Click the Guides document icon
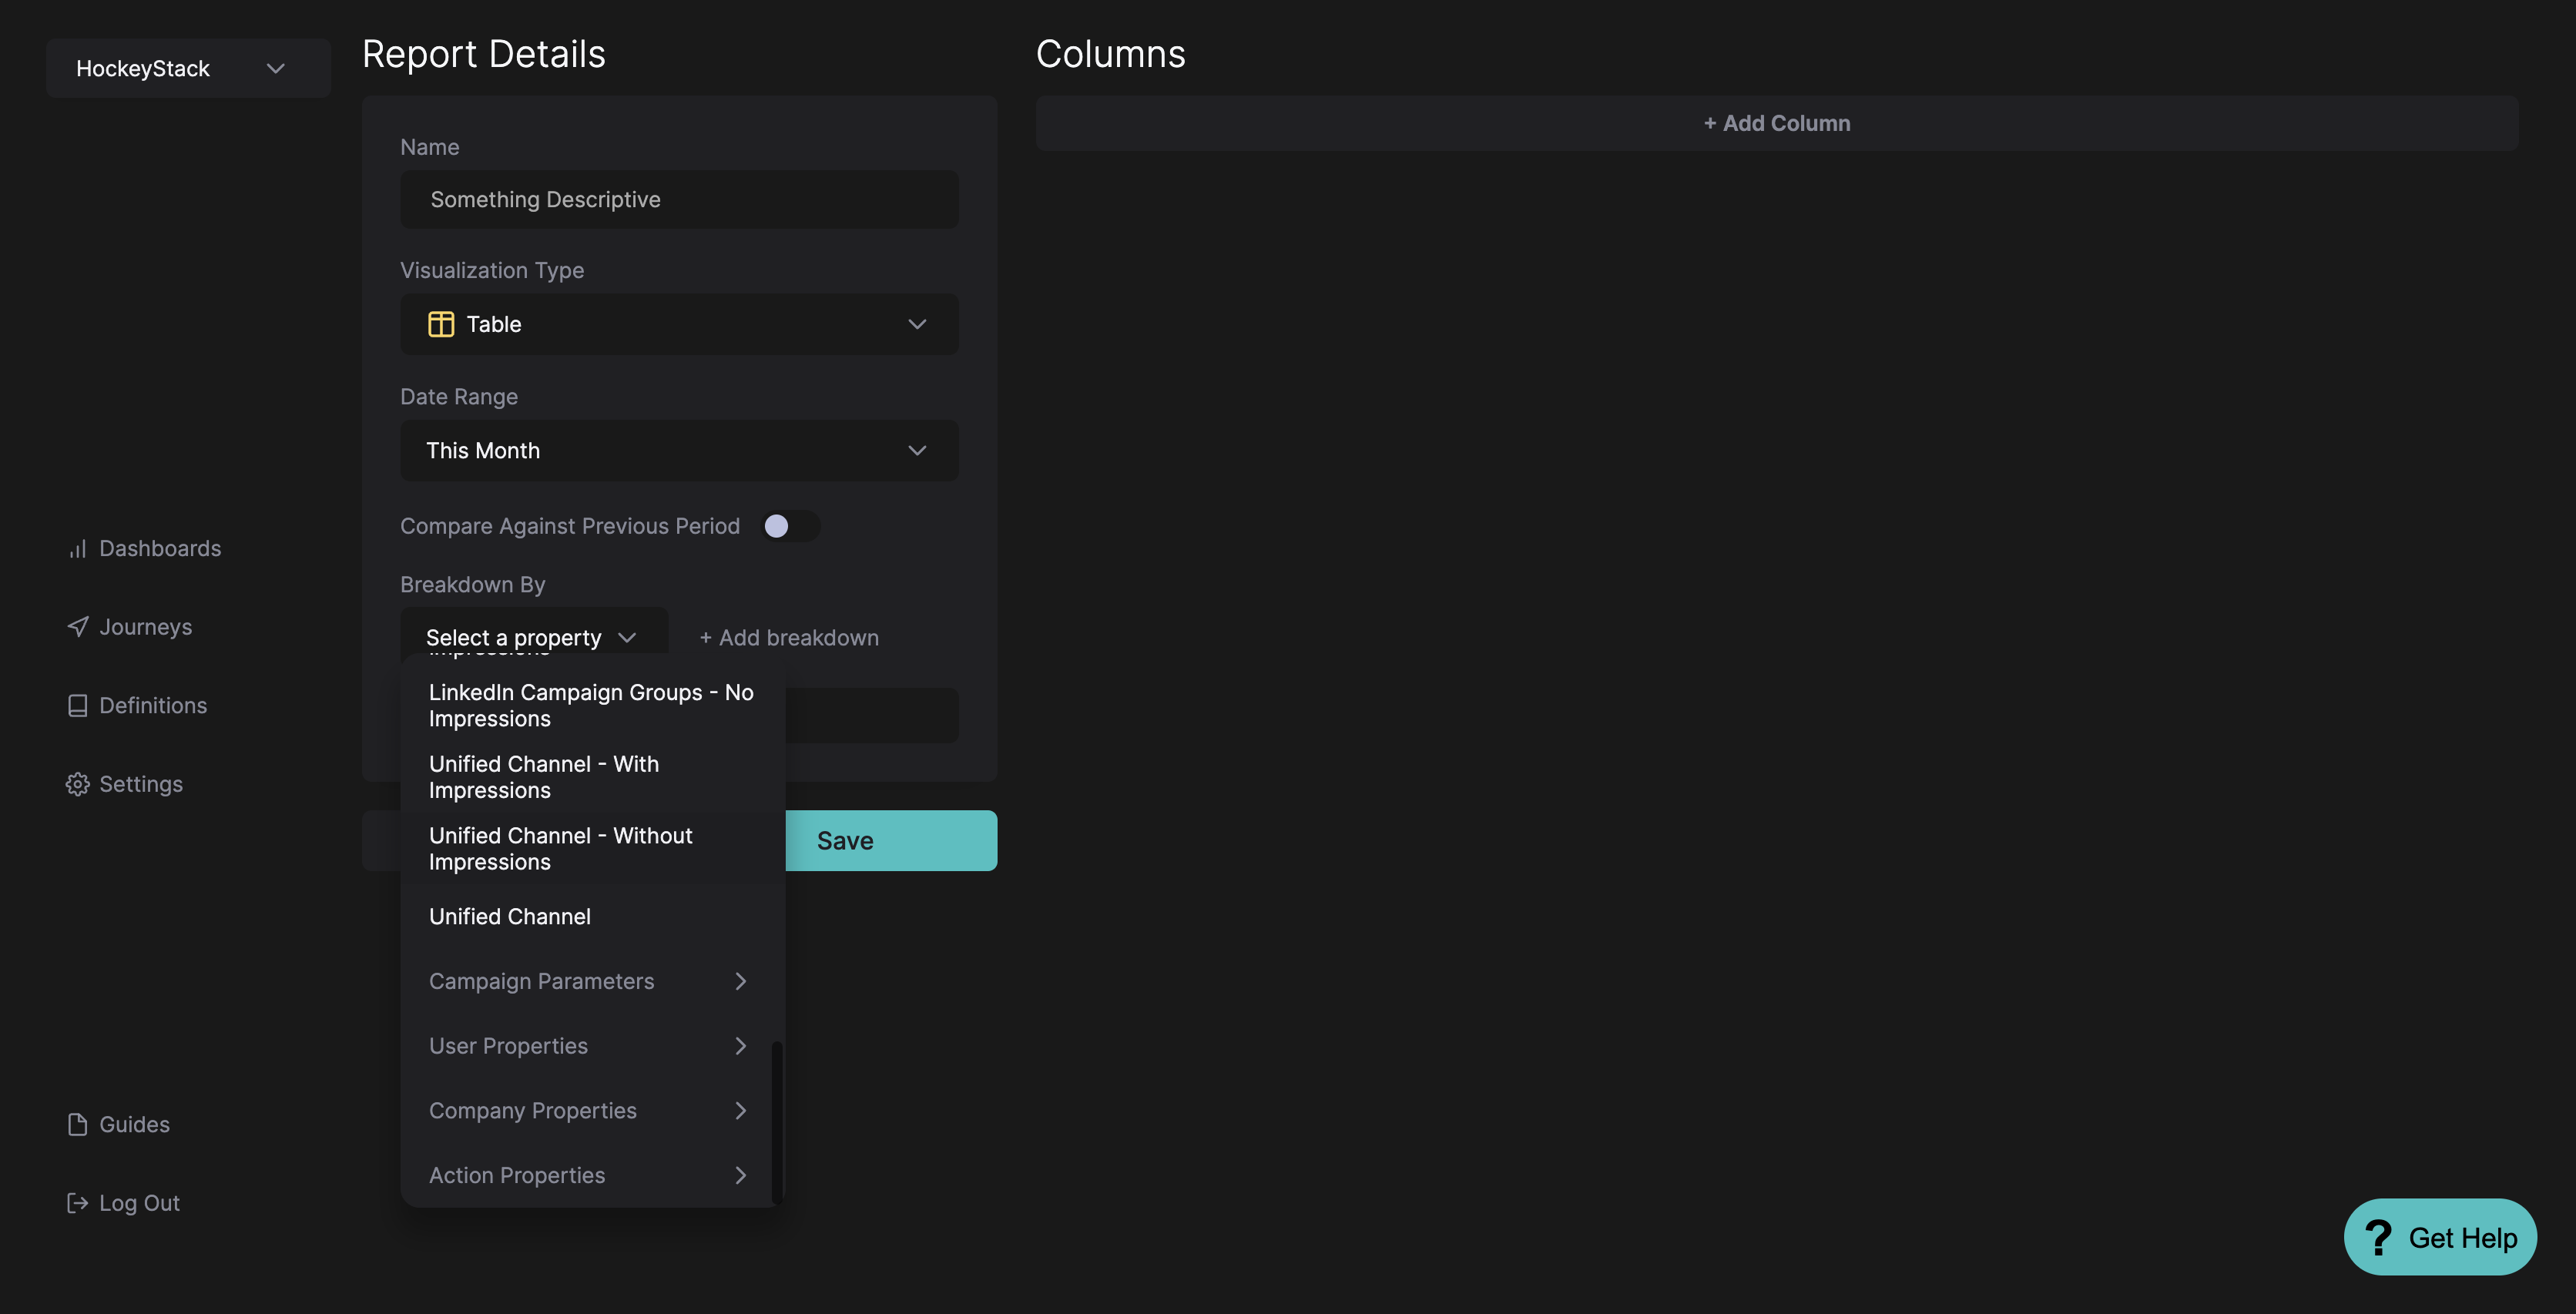This screenshot has height=1314, width=2576. pos(77,1124)
